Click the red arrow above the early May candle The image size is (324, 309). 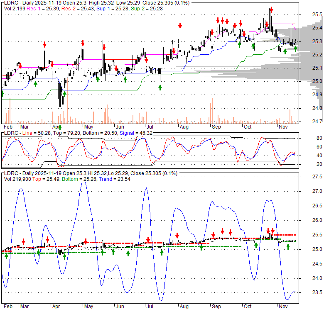pos(83,43)
